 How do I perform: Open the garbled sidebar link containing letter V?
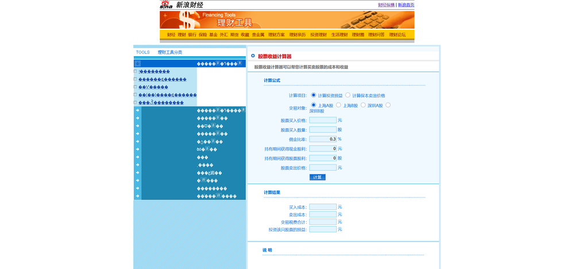(153, 87)
